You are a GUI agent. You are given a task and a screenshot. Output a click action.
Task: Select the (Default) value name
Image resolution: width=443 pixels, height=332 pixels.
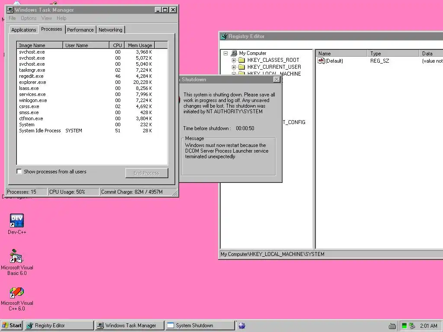click(x=334, y=61)
